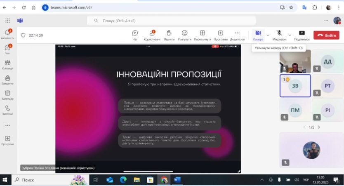Open Word from Windows taskbar
The width and height of the screenshot is (344, 186).
[177, 180]
